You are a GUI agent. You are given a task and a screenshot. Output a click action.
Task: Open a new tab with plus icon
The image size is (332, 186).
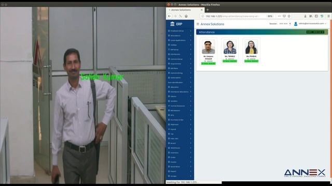(x=208, y=10)
